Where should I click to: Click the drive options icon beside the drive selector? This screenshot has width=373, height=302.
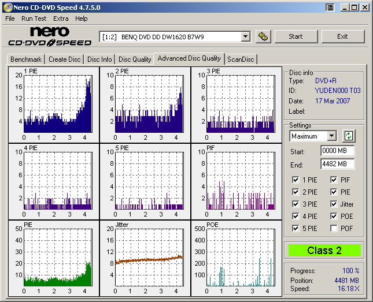(x=263, y=36)
